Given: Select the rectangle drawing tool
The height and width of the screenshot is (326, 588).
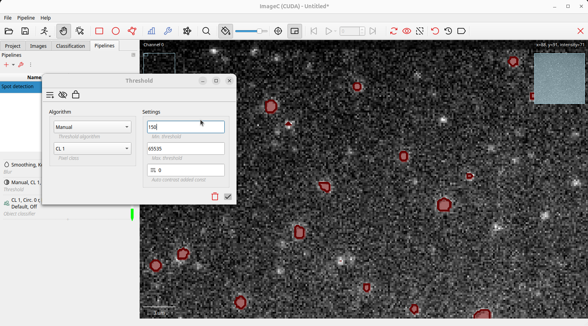Looking at the screenshot, I should coord(99,31).
